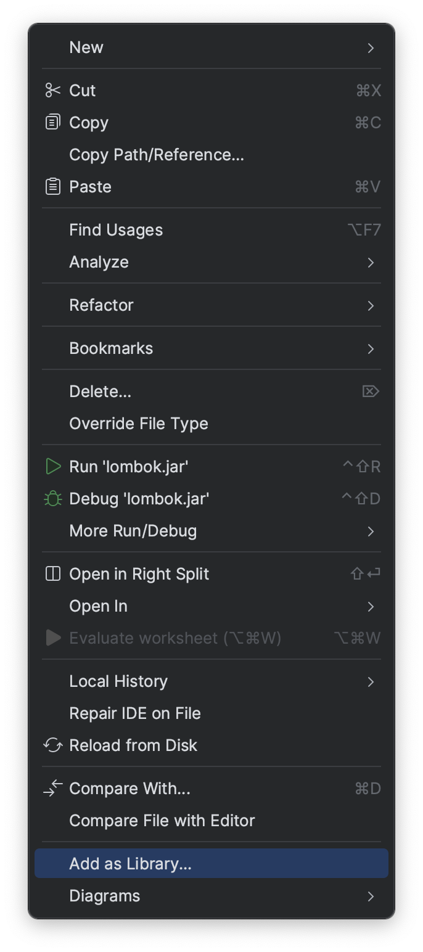Select Compare File with Editor
The height and width of the screenshot is (952, 423).
(x=162, y=820)
